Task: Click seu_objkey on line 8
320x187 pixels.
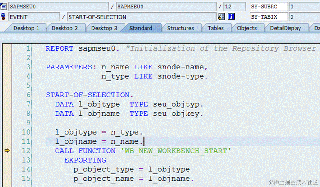Action: pos(176,114)
